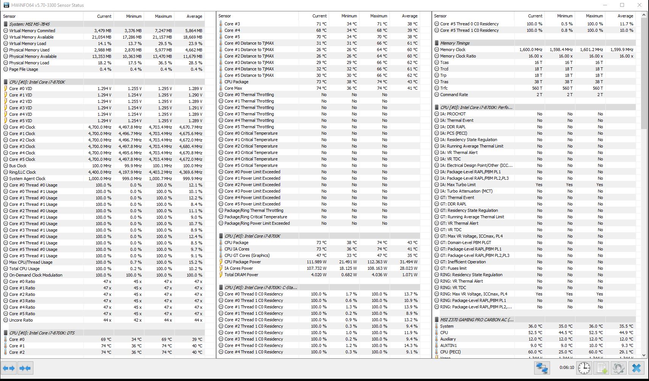Click the lightning icon beside IA Cores Power

coord(221,268)
